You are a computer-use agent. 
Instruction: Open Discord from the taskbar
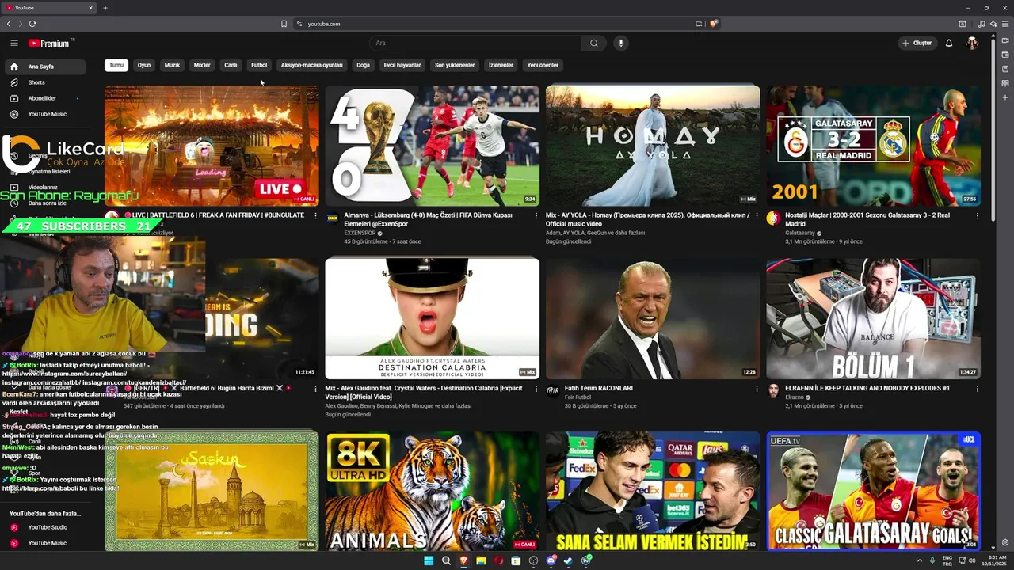(x=551, y=560)
